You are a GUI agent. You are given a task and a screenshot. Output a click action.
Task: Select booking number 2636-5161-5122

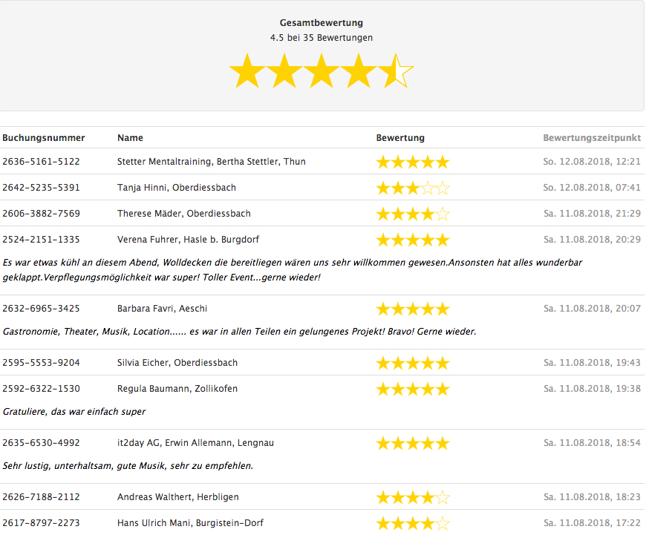click(41, 162)
